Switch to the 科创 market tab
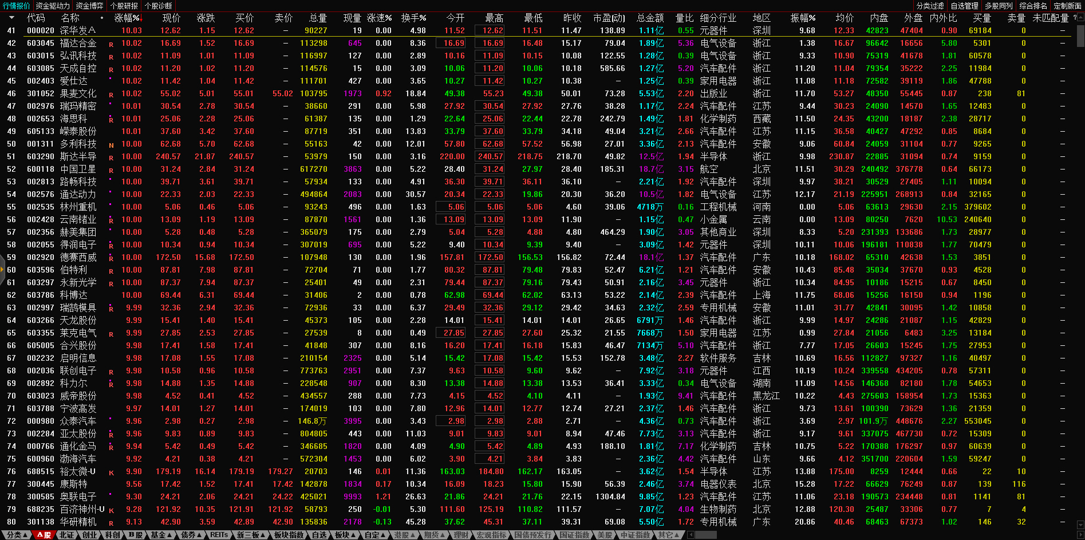 (x=112, y=535)
